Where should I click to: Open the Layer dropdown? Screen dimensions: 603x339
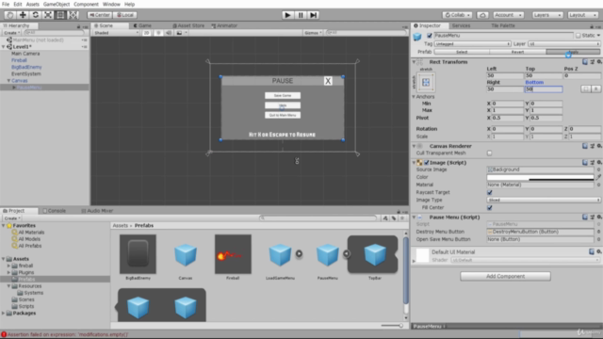563,44
